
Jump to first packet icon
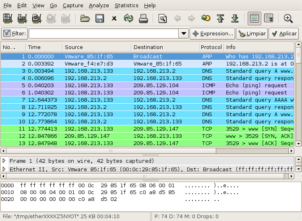coord(220,18)
